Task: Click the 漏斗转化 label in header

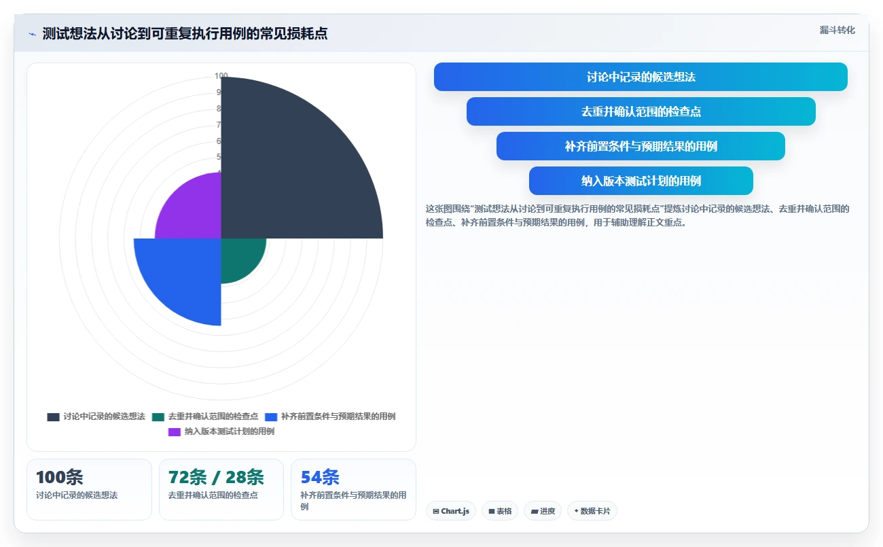Action: click(x=837, y=31)
